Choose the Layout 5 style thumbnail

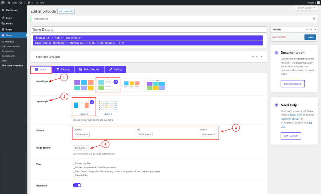(108, 105)
